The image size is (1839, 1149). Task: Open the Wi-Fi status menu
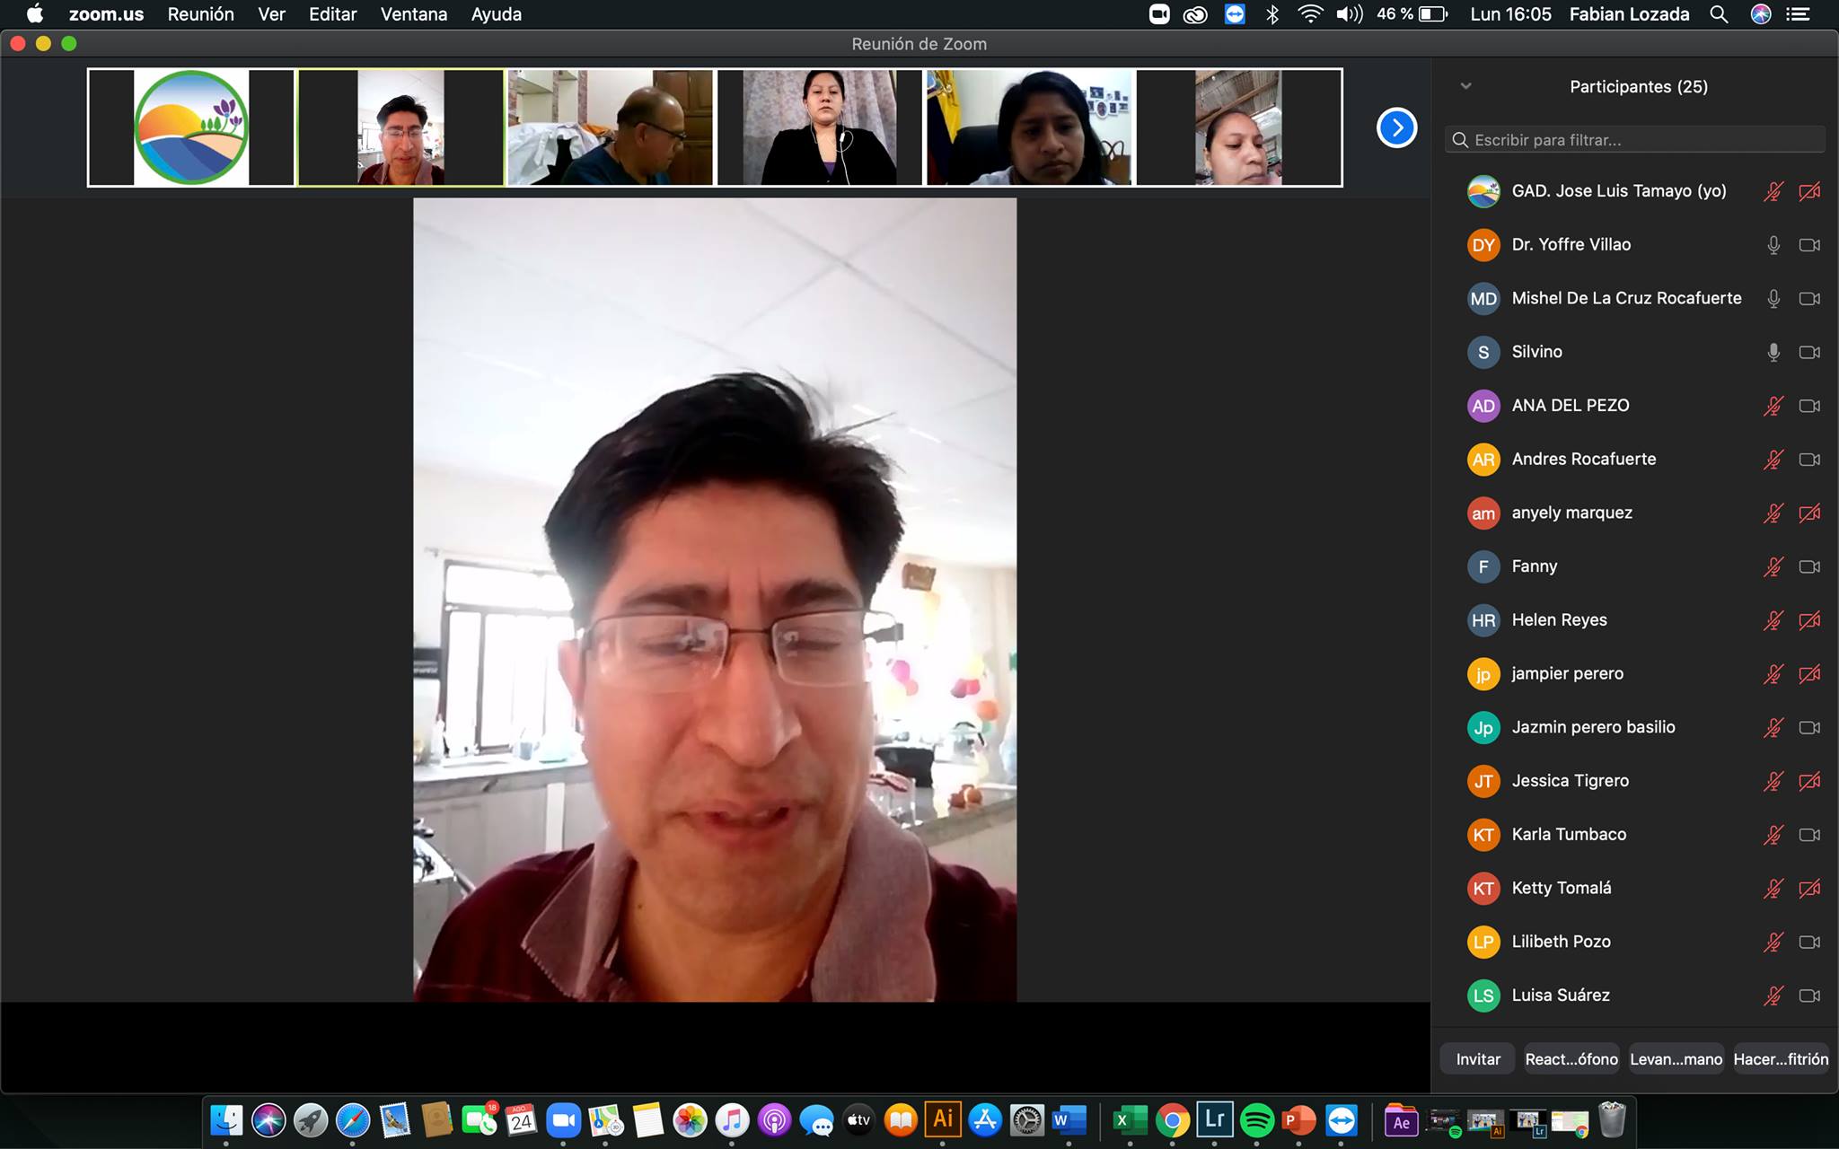click(x=1310, y=14)
